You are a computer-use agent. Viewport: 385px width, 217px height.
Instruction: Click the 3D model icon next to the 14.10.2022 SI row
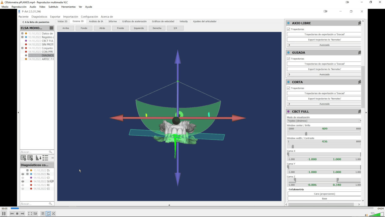pyautogui.click(x=52, y=181)
